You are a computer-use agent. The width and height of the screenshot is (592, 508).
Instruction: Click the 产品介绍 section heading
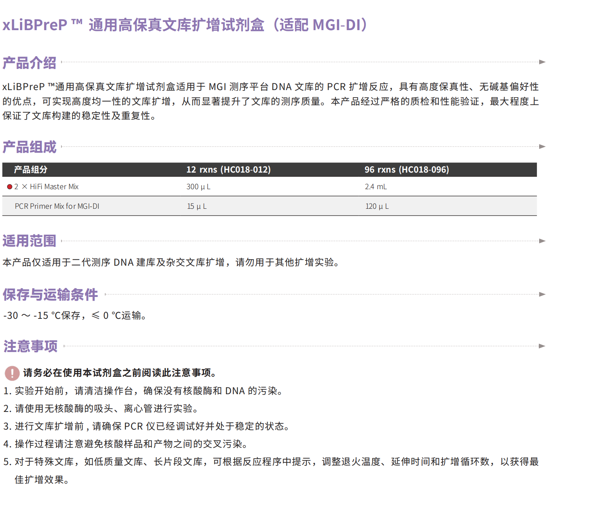point(29,63)
